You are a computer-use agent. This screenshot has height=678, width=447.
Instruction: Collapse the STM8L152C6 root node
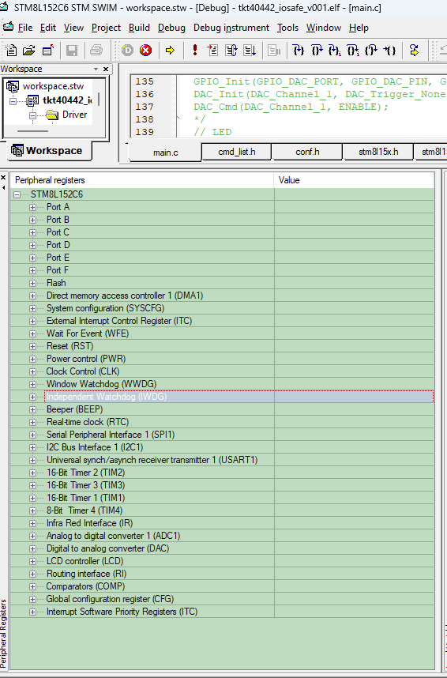click(x=17, y=194)
